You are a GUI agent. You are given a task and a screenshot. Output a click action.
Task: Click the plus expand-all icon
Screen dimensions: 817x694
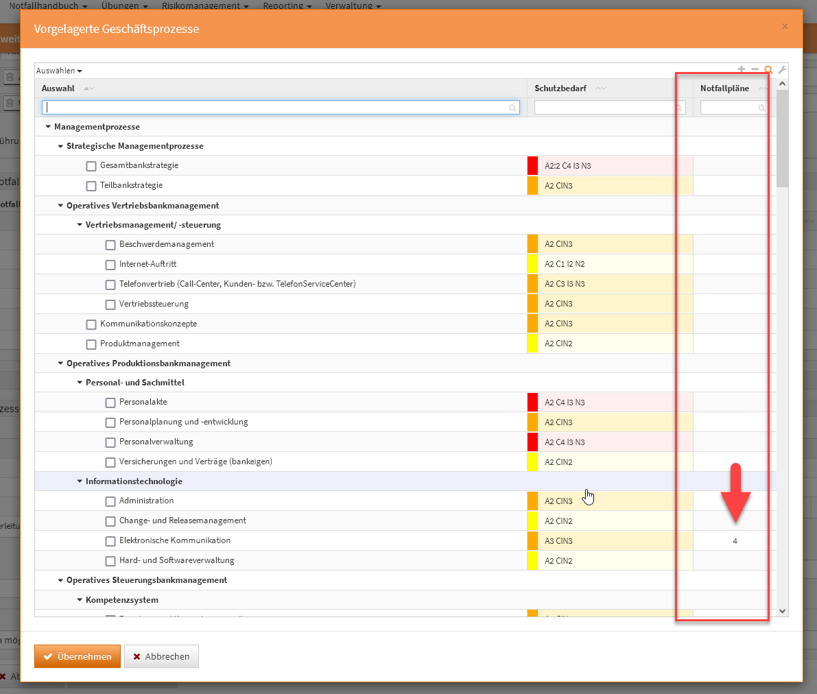[741, 69]
